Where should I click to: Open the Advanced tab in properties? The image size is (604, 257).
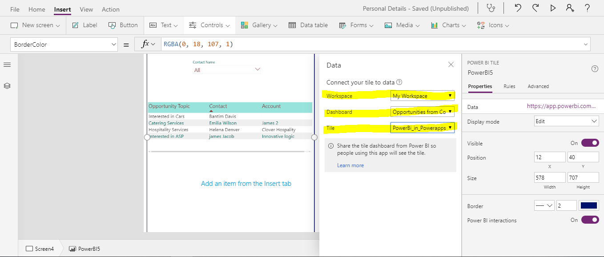coord(538,86)
